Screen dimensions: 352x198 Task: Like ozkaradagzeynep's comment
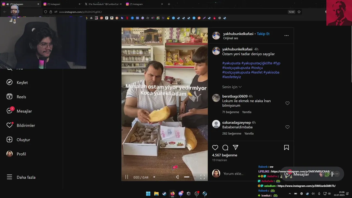287,127
